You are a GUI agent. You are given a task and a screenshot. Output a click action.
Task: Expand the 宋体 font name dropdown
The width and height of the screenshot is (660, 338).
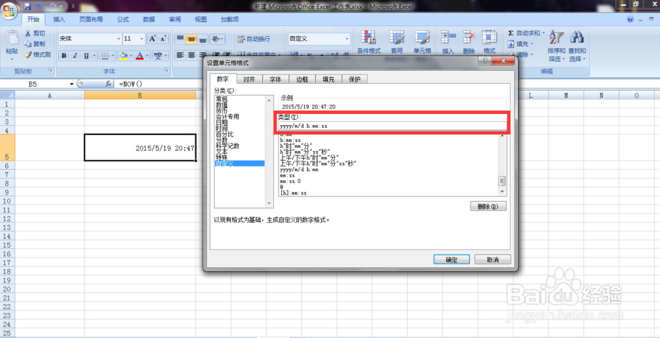pyautogui.click(x=119, y=39)
